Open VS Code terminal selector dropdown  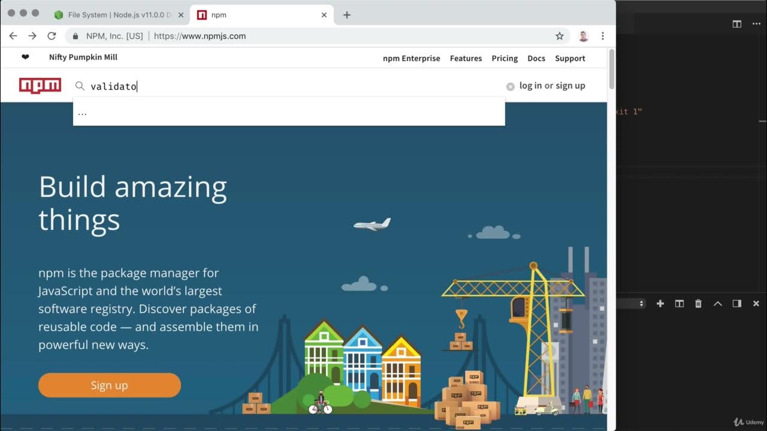[x=632, y=303]
